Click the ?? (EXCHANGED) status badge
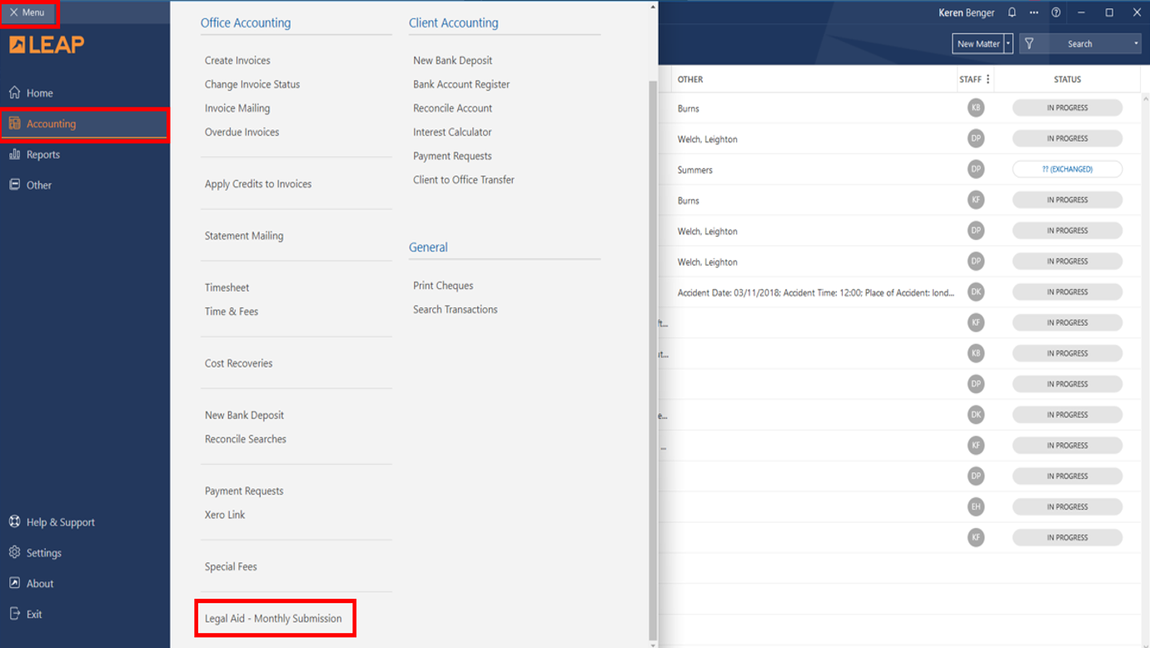 (x=1067, y=169)
